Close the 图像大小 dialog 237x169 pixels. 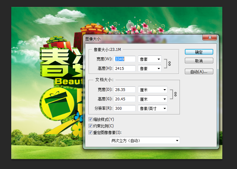coord(210,37)
